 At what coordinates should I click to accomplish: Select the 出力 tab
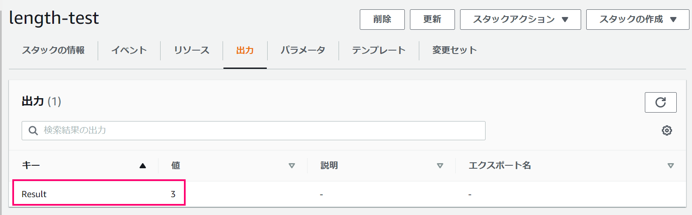(245, 50)
